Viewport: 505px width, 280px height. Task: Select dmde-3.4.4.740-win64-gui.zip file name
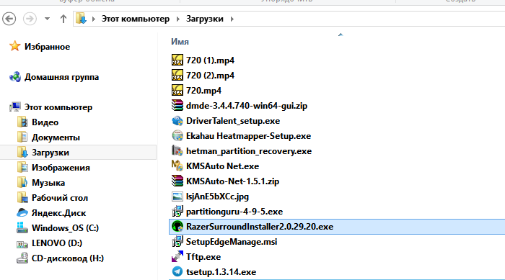pyautogui.click(x=247, y=106)
